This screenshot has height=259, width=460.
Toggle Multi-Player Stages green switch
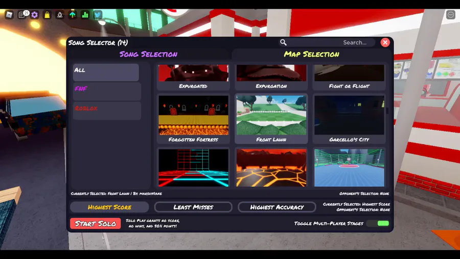[x=378, y=224]
